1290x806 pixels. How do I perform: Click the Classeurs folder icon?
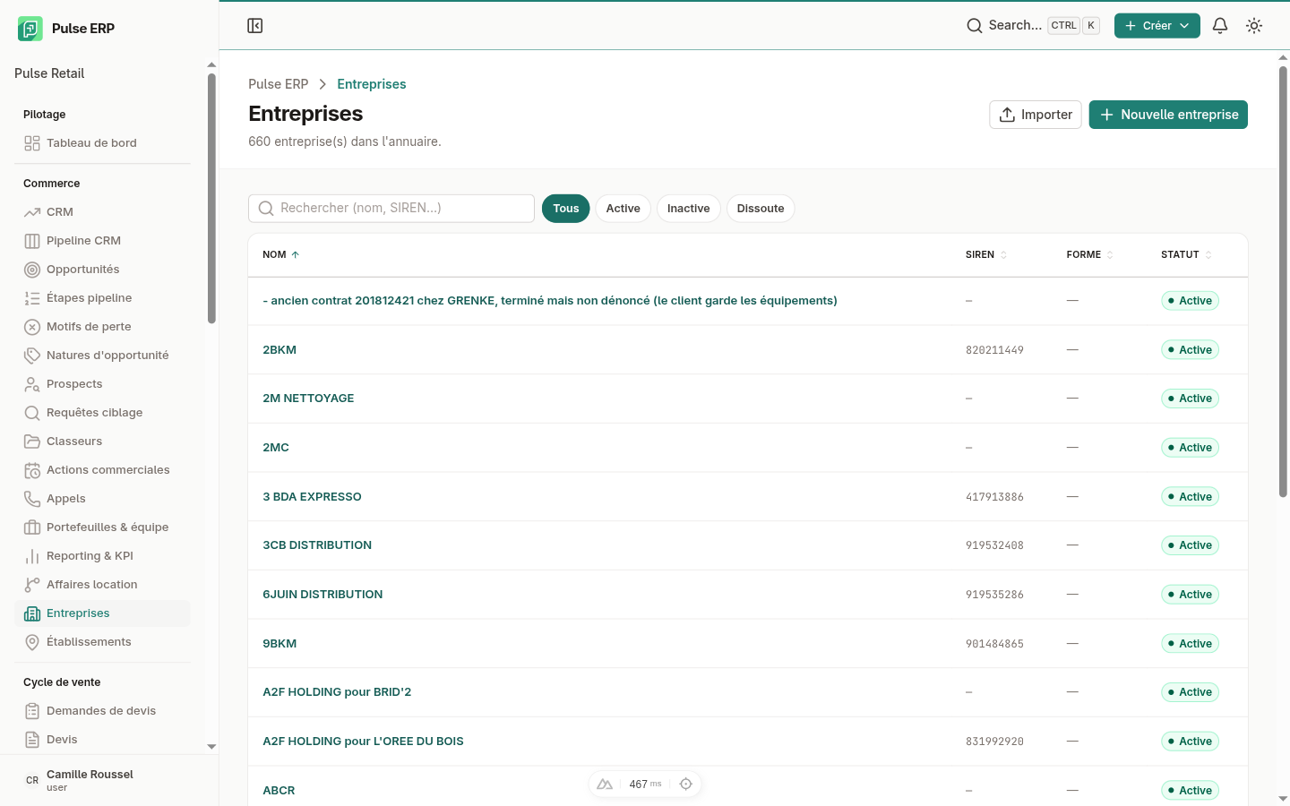click(32, 442)
